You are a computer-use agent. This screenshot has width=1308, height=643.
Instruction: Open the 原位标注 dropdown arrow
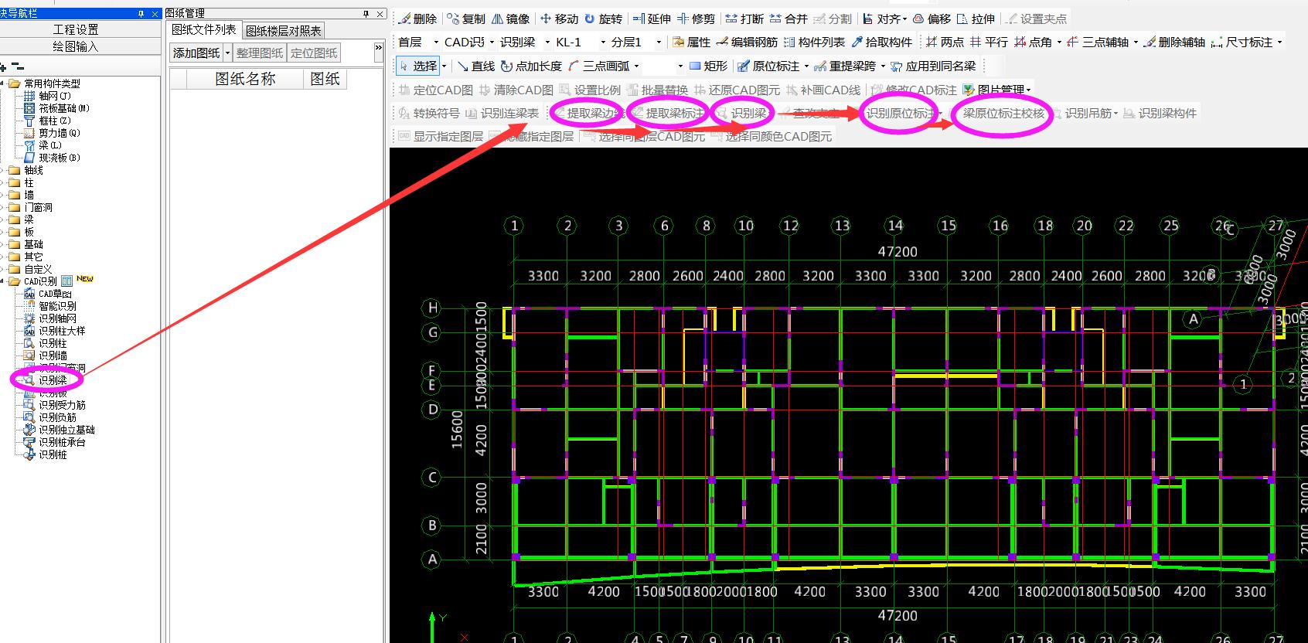[x=806, y=66]
